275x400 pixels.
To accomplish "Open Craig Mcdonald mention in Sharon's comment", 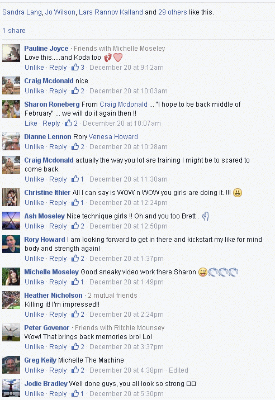I will 124,104.
